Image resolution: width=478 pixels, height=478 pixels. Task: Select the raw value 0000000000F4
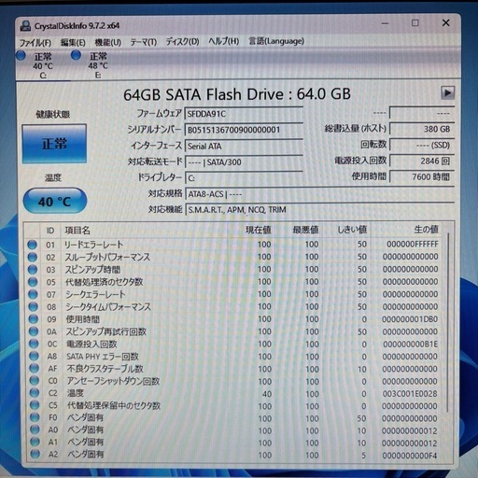point(410,456)
